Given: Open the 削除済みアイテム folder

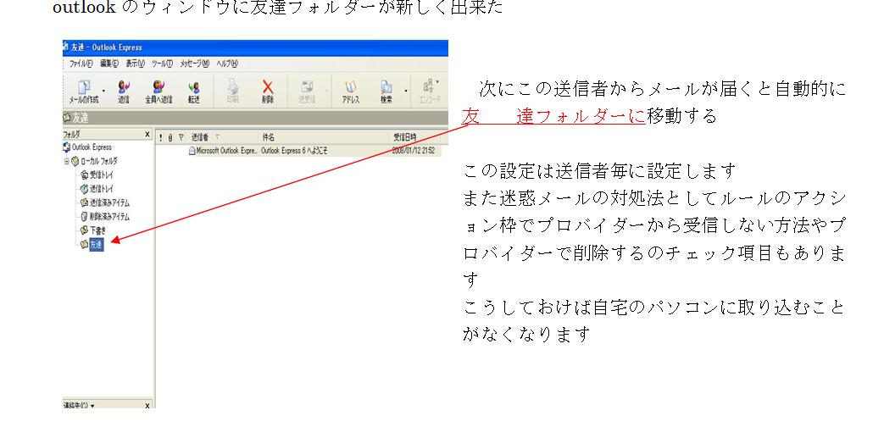Looking at the screenshot, I should pyautogui.click(x=105, y=217).
